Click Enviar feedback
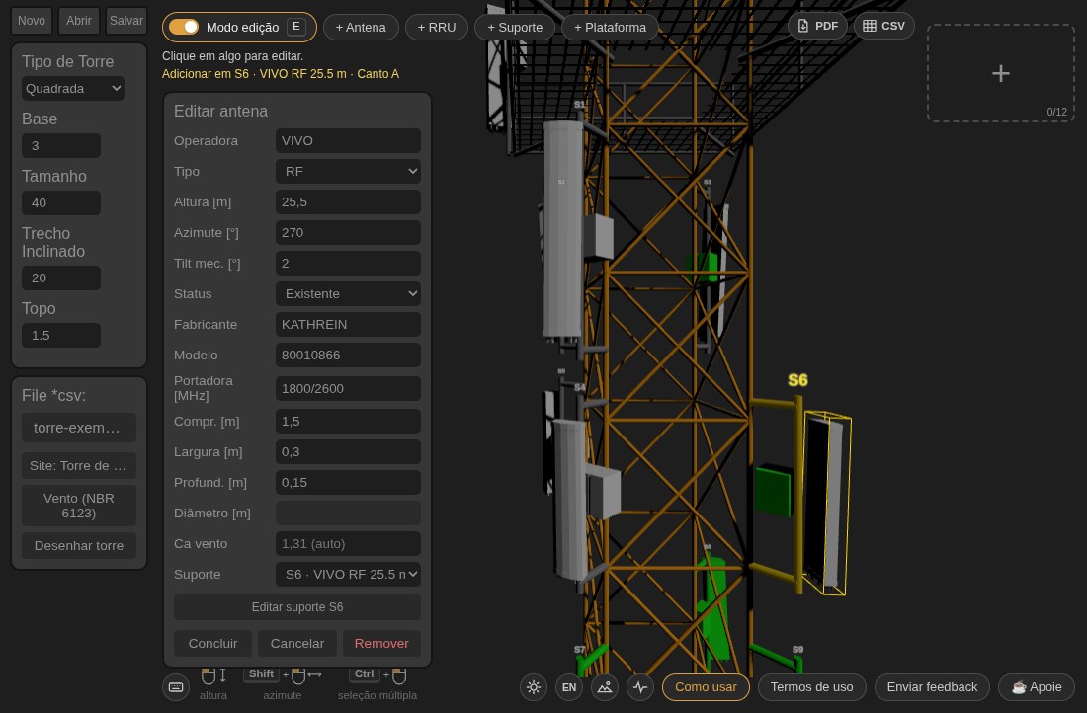This screenshot has height=713, width=1087. point(932,687)
